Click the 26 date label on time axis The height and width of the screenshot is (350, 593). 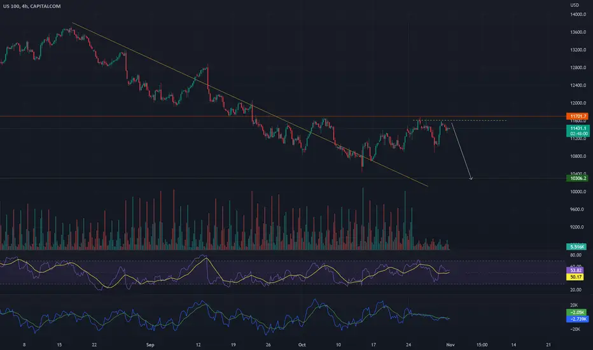[268, 345]
